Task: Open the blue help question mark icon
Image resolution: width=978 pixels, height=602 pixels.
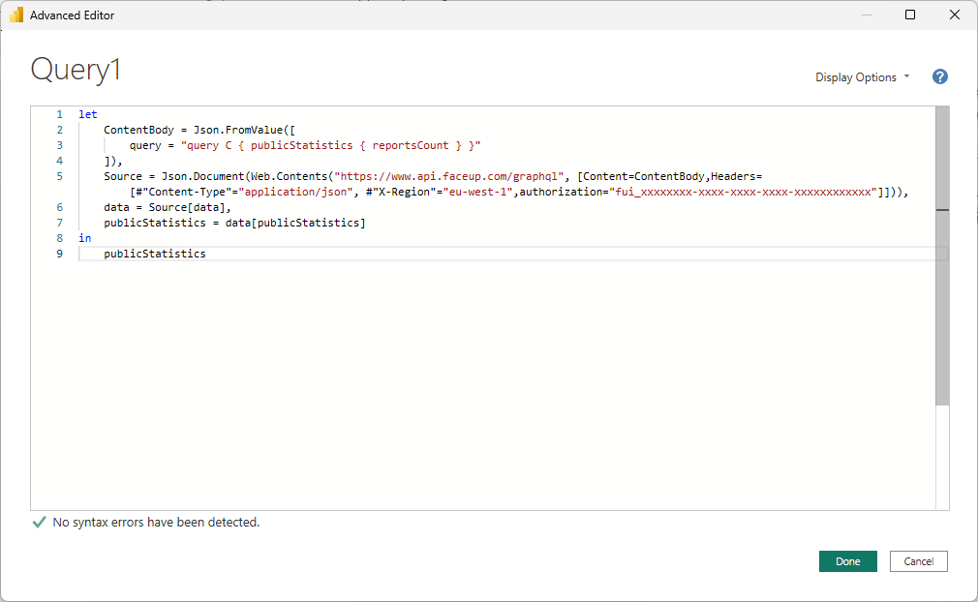Action: tap(939, 76)
